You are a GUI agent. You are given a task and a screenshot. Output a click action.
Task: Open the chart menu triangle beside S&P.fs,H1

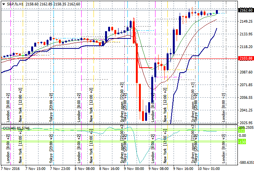tap(3, 4)
